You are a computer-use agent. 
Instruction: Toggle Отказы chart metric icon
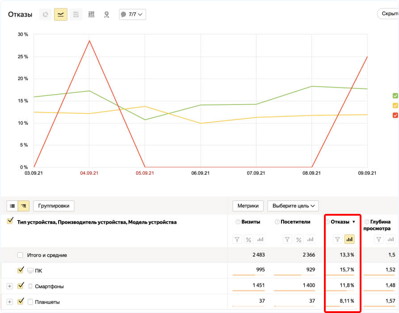[349, 239]
